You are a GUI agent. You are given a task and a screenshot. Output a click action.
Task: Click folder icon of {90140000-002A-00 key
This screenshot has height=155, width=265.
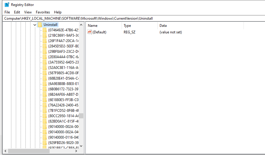[45, 127]
